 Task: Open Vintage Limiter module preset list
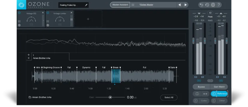click(x=48, y=21)
